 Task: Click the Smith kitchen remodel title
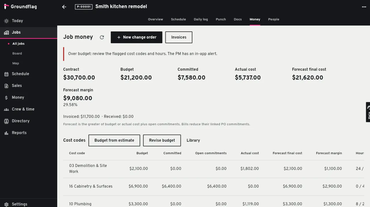121,6
